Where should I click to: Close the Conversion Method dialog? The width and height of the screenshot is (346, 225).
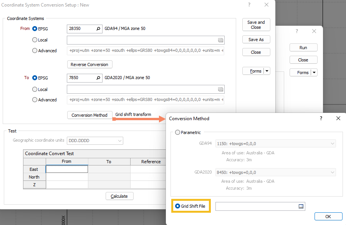[x=338, y=119]
